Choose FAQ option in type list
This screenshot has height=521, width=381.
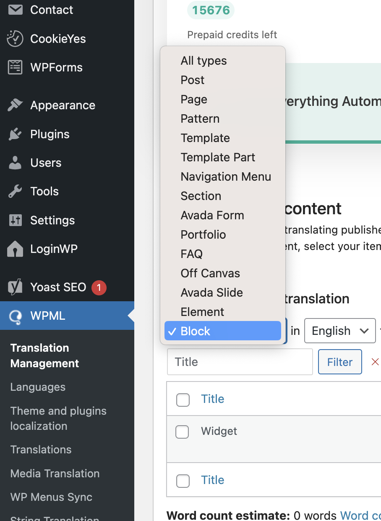coord(223,254)
